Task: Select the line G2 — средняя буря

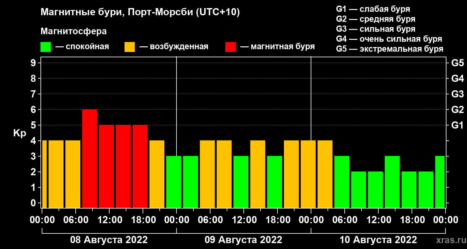Action: tap(376, 19)
